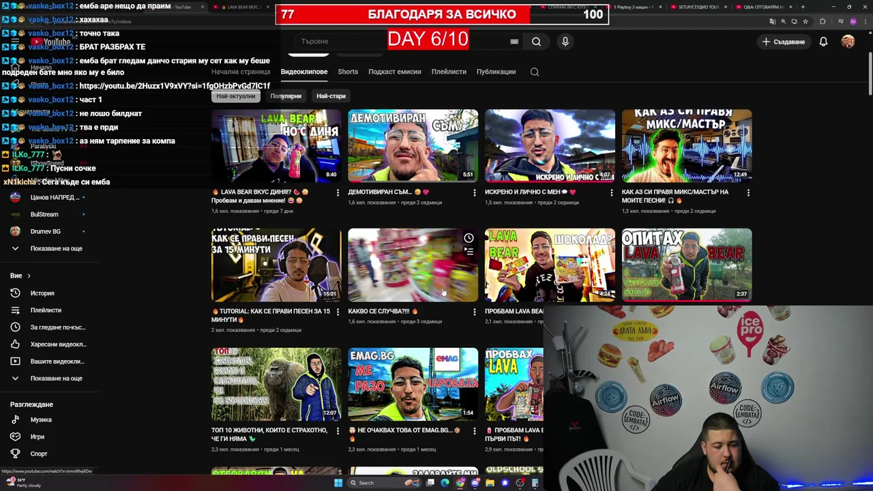Screen dimensions: 873x491
Task: Click the Chrome icon on the taskbar
Action: tap(460, 483)
